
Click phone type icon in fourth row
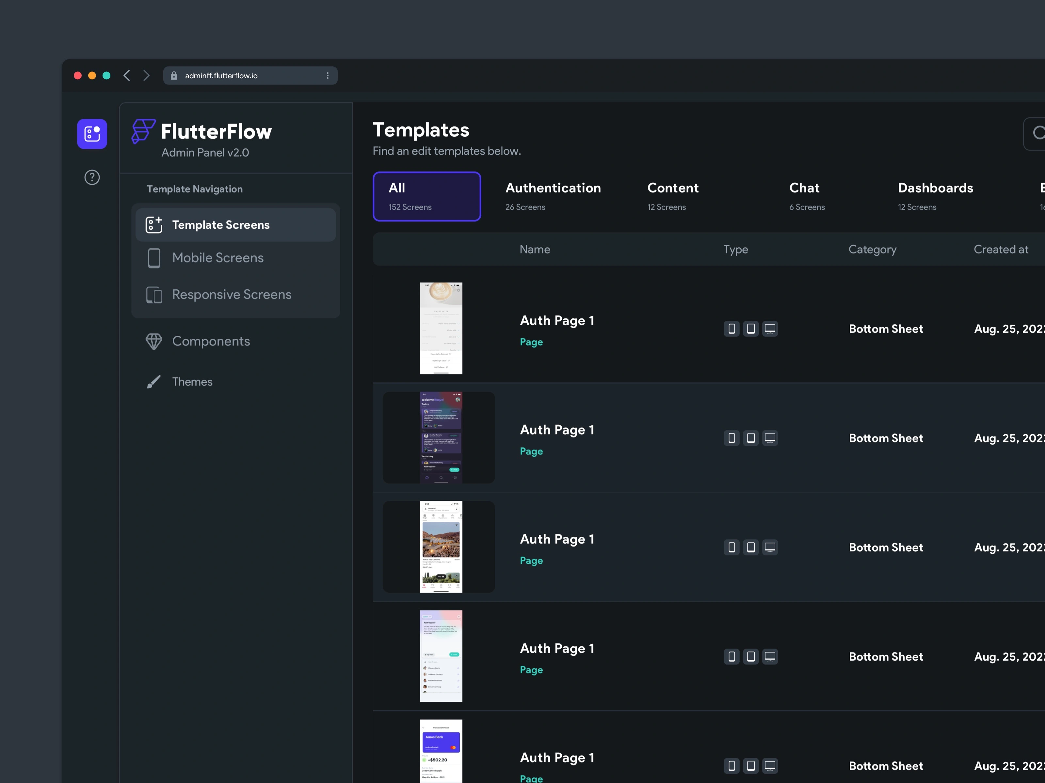(x=731, y=656)
